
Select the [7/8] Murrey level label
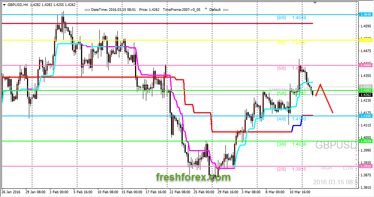[x=281, y=43]
